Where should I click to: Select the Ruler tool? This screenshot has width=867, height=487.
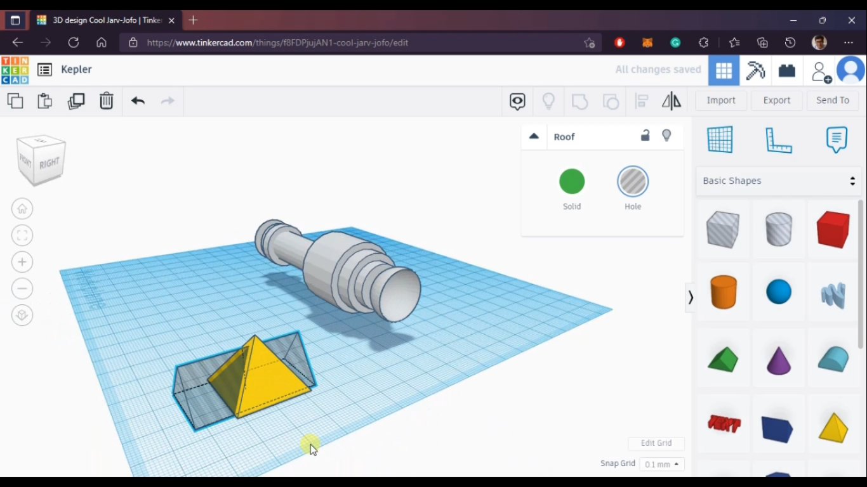coord(779,140)
